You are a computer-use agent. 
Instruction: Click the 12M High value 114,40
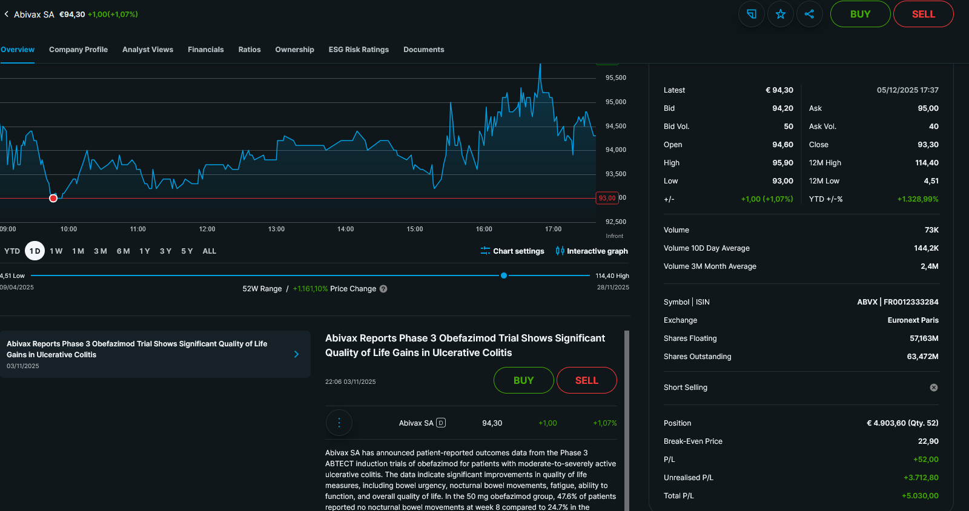[927, 163]
